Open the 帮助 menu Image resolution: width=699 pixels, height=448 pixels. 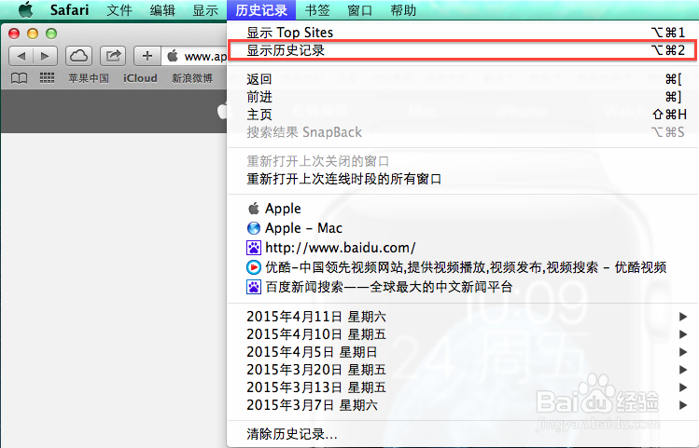point(403,10)
